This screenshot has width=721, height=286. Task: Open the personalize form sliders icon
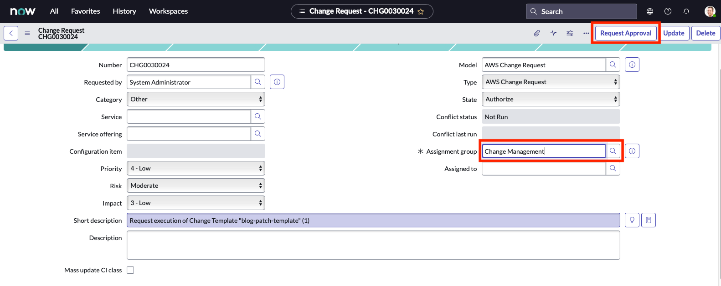tap(570, 33)
